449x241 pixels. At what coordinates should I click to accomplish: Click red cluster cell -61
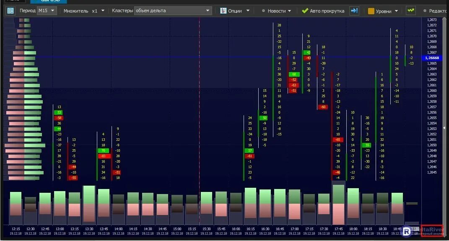coord(250,156)
